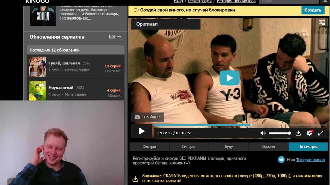Click the download icon in player controls

click(298, 133)
